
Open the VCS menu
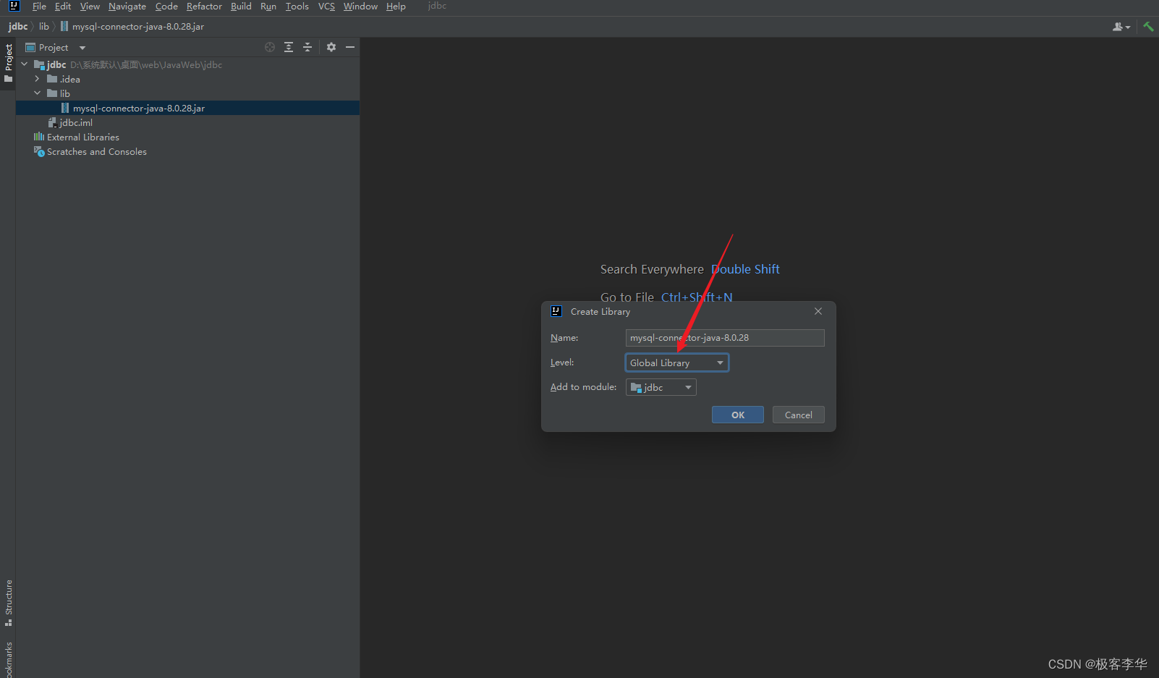pos(326,7)
